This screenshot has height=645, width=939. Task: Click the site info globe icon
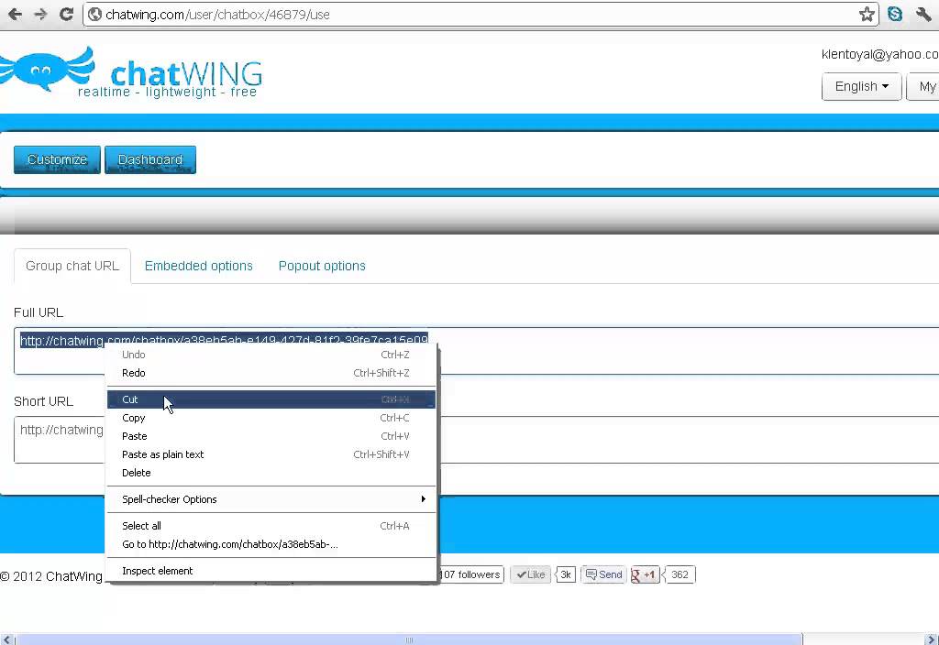pos(94,15)
